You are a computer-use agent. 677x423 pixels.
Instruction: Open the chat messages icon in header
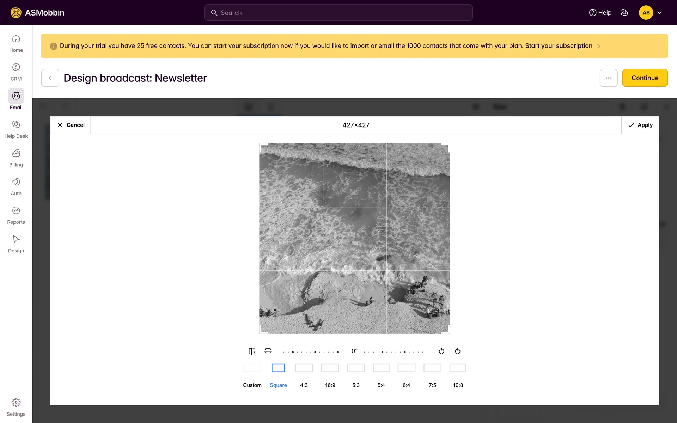coord(624,13)
